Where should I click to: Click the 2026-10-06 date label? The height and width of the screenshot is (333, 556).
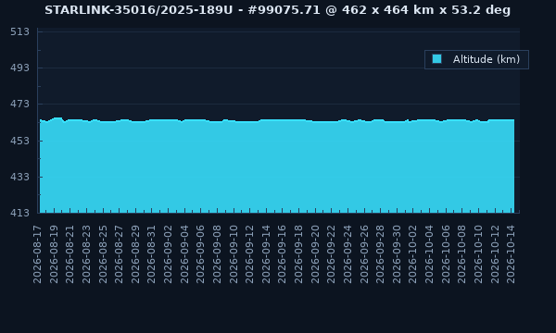pos(446,254)
